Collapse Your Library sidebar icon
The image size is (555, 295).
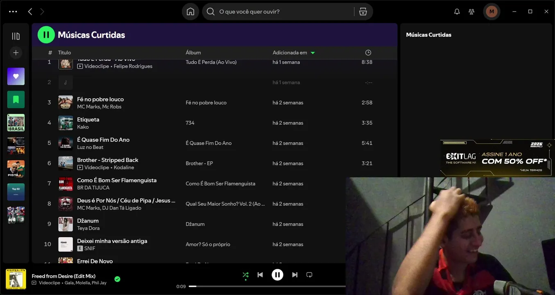pyautogui.click(x=16, y=36)
